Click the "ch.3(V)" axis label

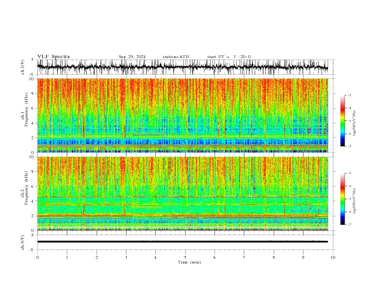tap(23, 242)
